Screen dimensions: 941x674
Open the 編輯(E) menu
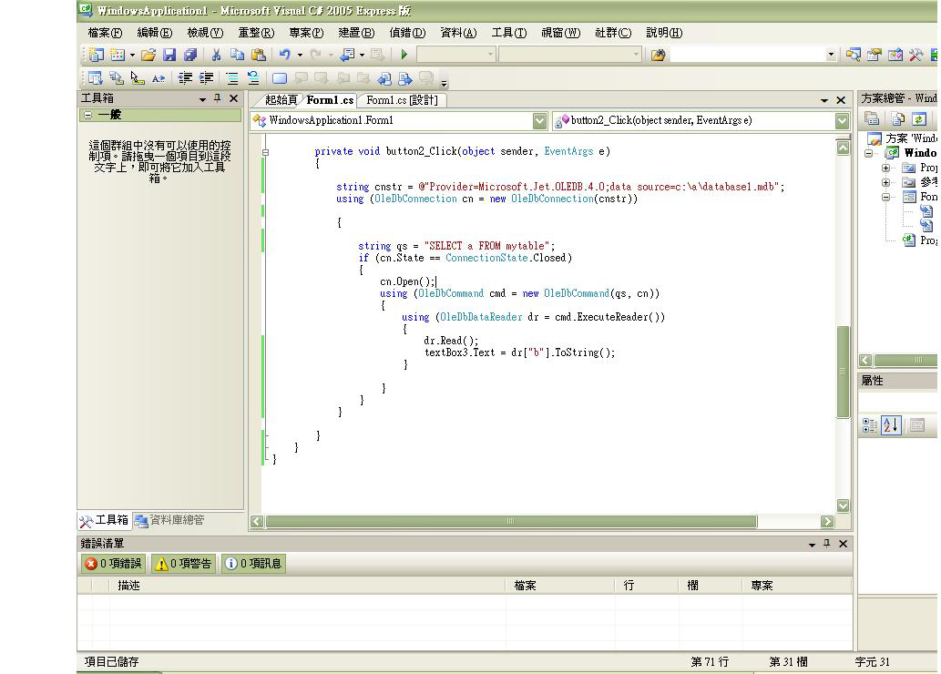(155, 33)
